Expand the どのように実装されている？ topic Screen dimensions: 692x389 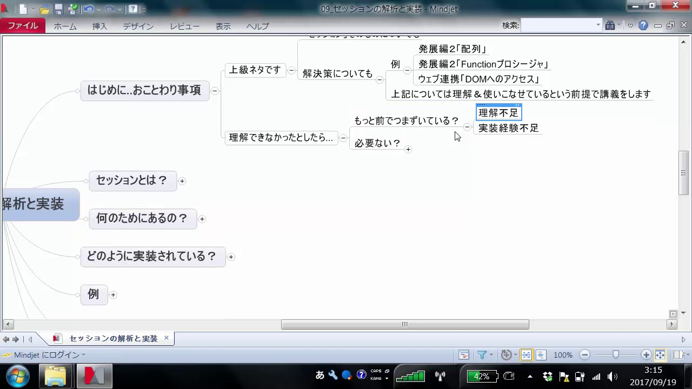(x=231, y=257)
